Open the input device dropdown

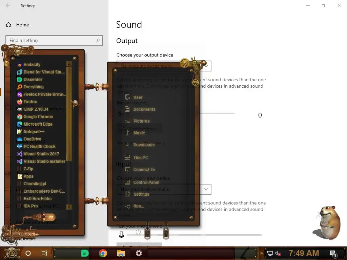[x=164, y=189]
